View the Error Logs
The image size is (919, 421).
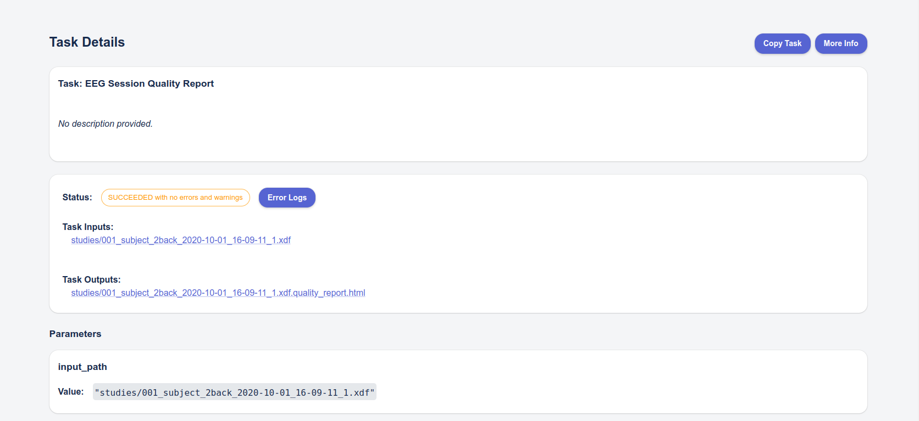[x=287, y=198]
